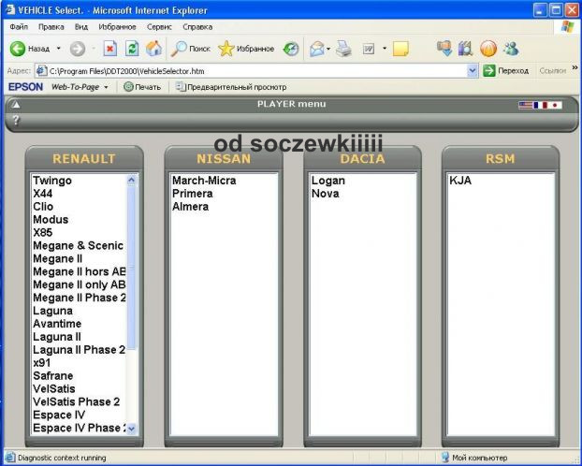The height and width of the screenshot is (466, 582).
Task: Open the Back button history dropdown arrow
Action: pyautogui.click(x=58, y=49)
